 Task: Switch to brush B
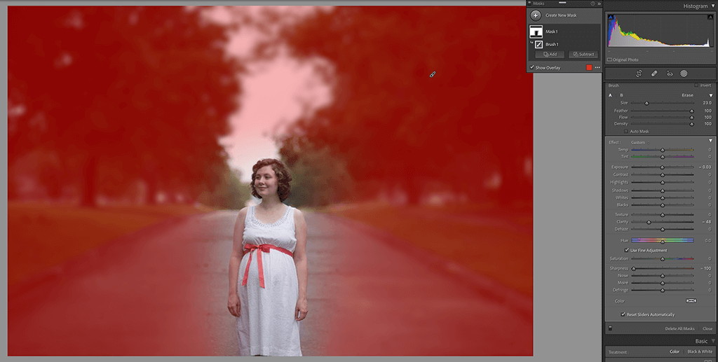click(x=621, y=95)
